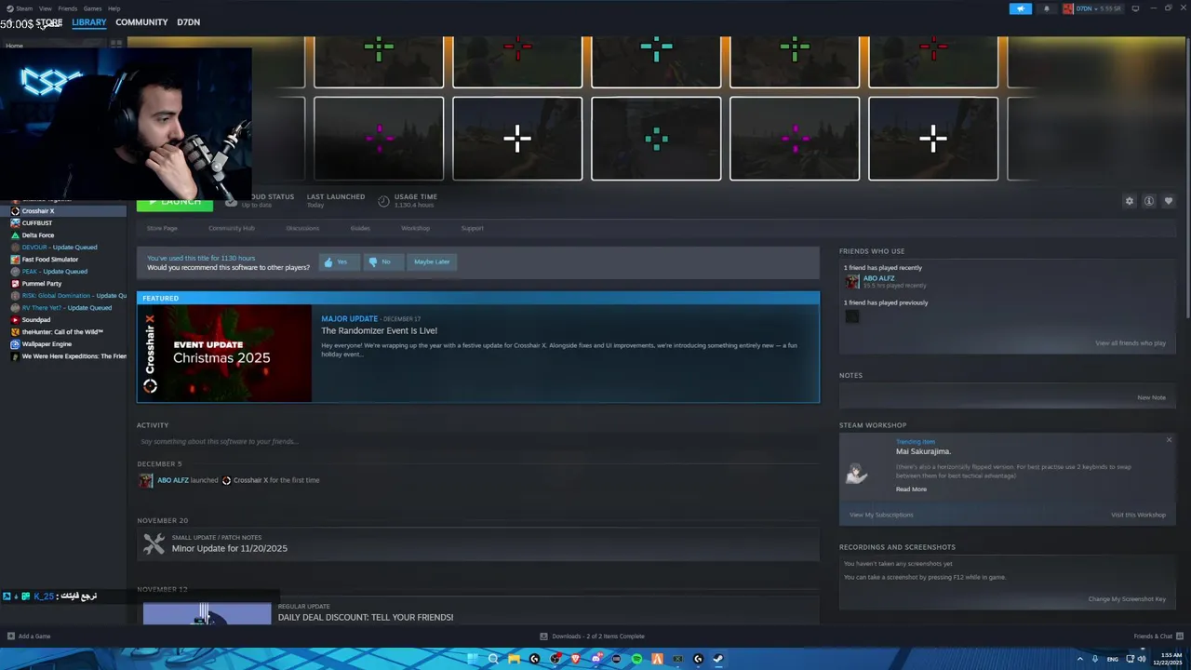Click Add a Game plus icon
The height and width of the screenshot is (670, 1191).
coord(11,636)
